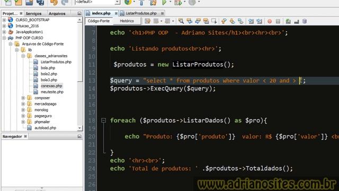The image size is (339, 191).
Task: Click the Build hammer icon
Action: click(x=141, y=2)
